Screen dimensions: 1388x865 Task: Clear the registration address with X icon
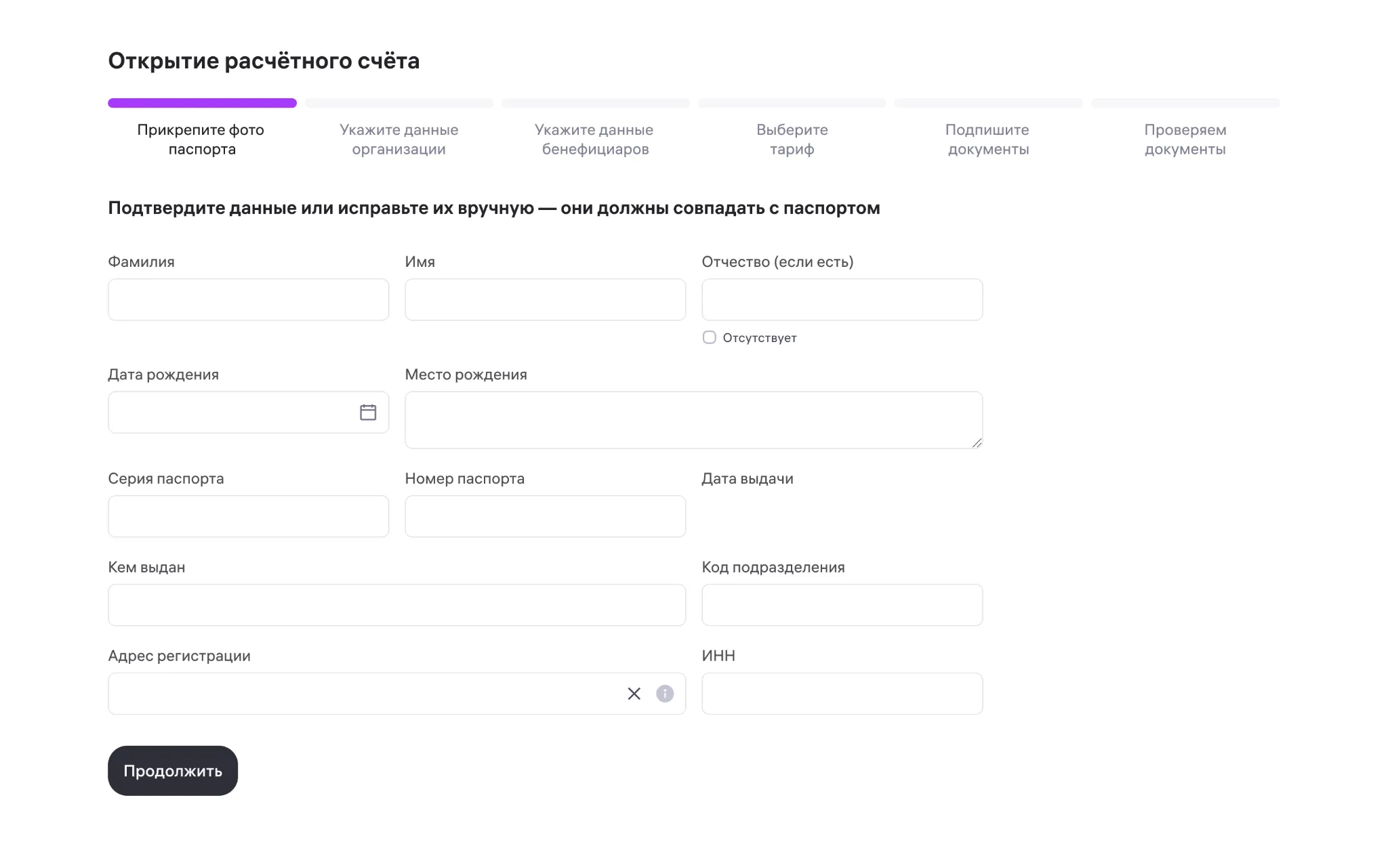pos(634,694)
